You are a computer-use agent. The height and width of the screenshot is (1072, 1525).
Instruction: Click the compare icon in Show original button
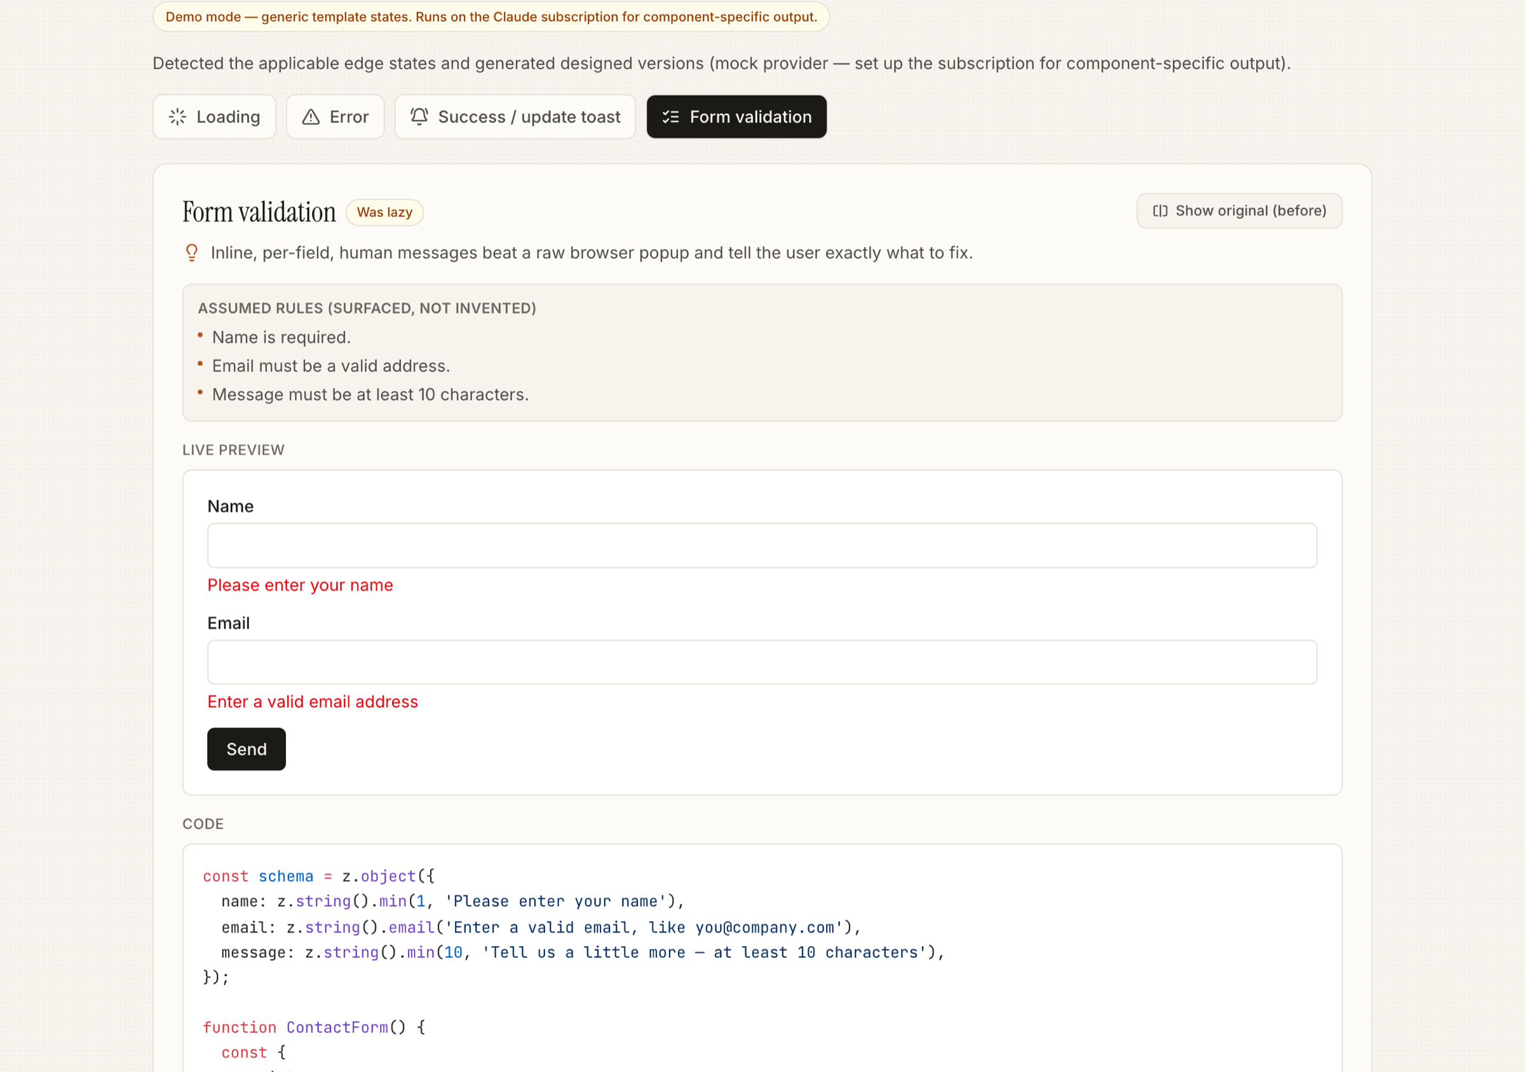point(1160,210)
